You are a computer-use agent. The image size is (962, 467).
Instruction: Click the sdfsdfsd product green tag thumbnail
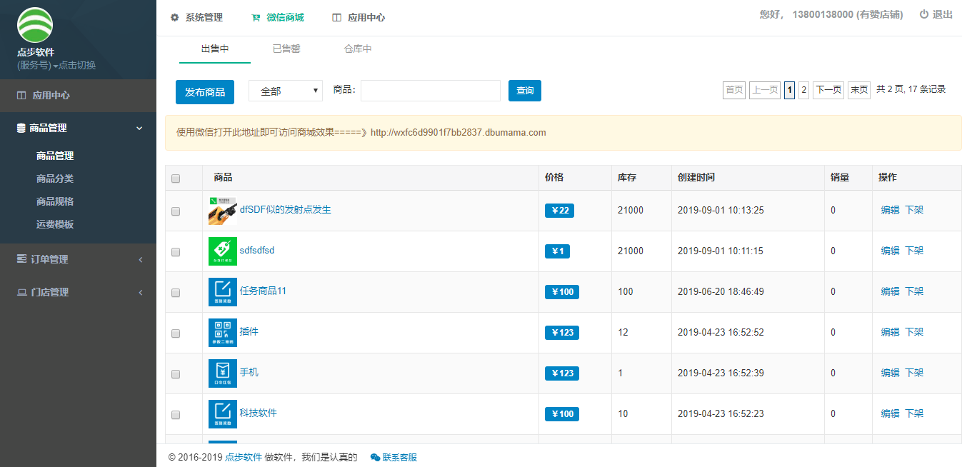click(222, 251)
